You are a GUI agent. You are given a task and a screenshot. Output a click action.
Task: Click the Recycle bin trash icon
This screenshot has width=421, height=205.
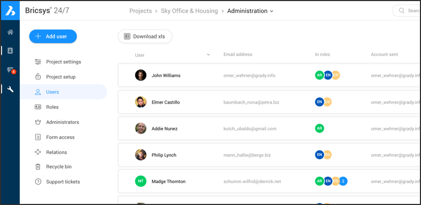(38, 167)
